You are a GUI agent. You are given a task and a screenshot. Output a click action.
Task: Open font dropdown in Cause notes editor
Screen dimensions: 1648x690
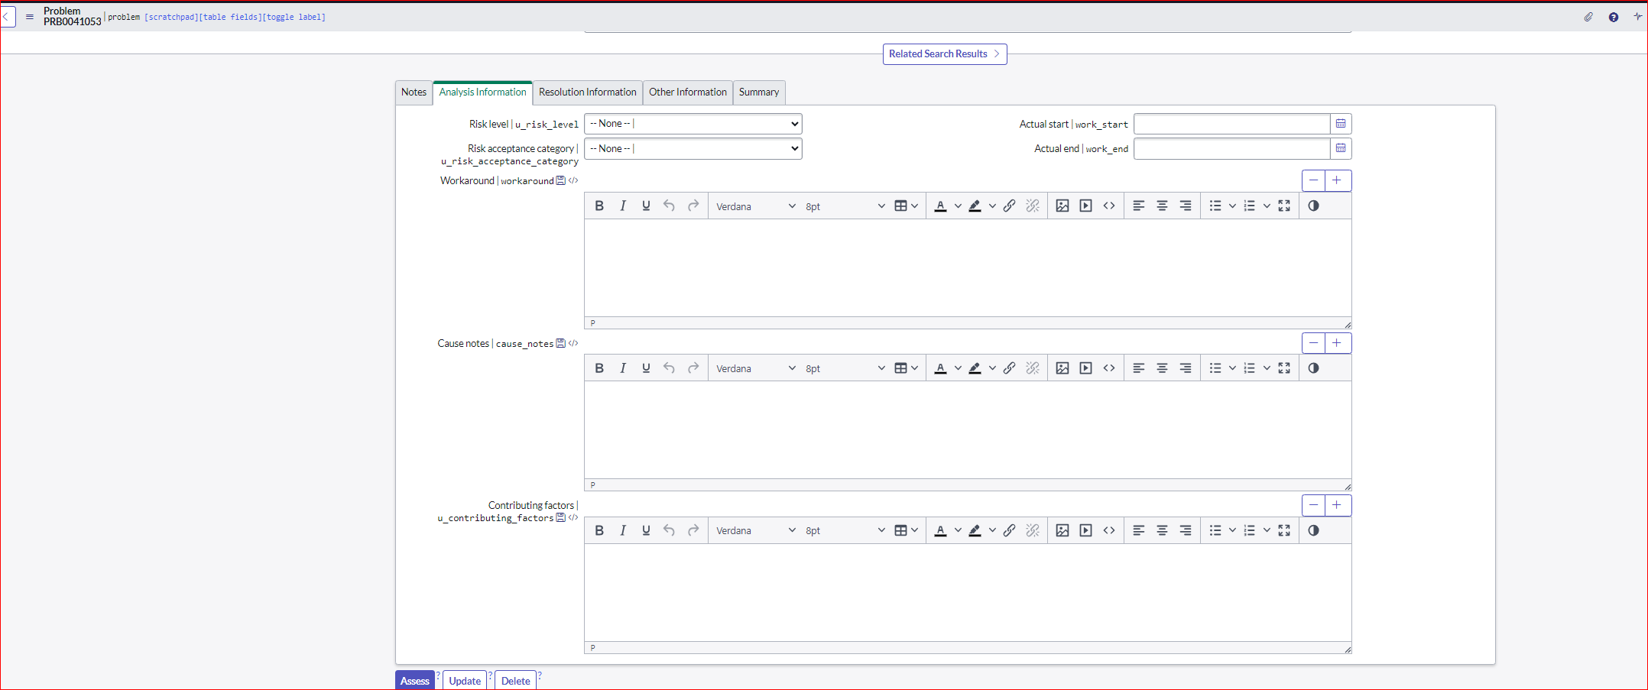(x=755, y=368)
